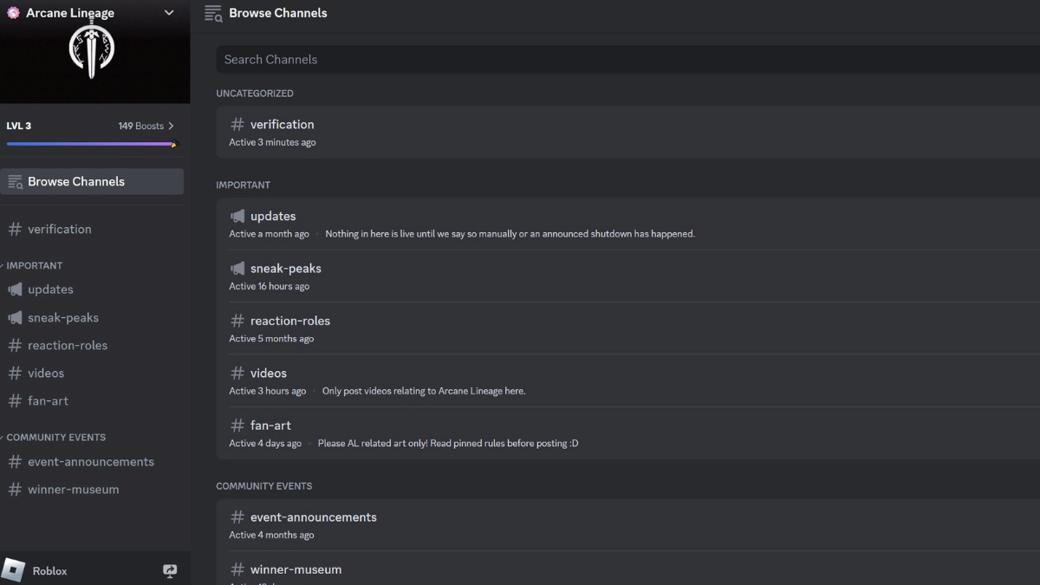The height and width of the screenshot is (585, 1040).
Task: Click the updates announcement megaphone icon in sidebar
Action: (15, 289)
